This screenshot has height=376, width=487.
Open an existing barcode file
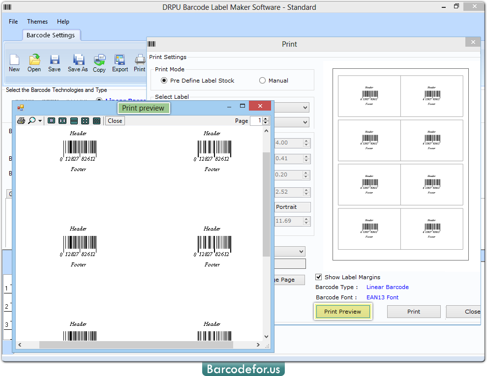(34, 63)
